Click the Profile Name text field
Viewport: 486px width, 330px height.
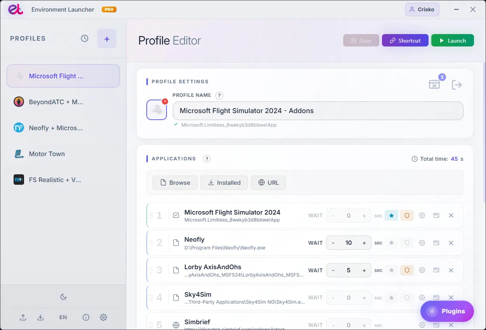(x=318, y=111)
